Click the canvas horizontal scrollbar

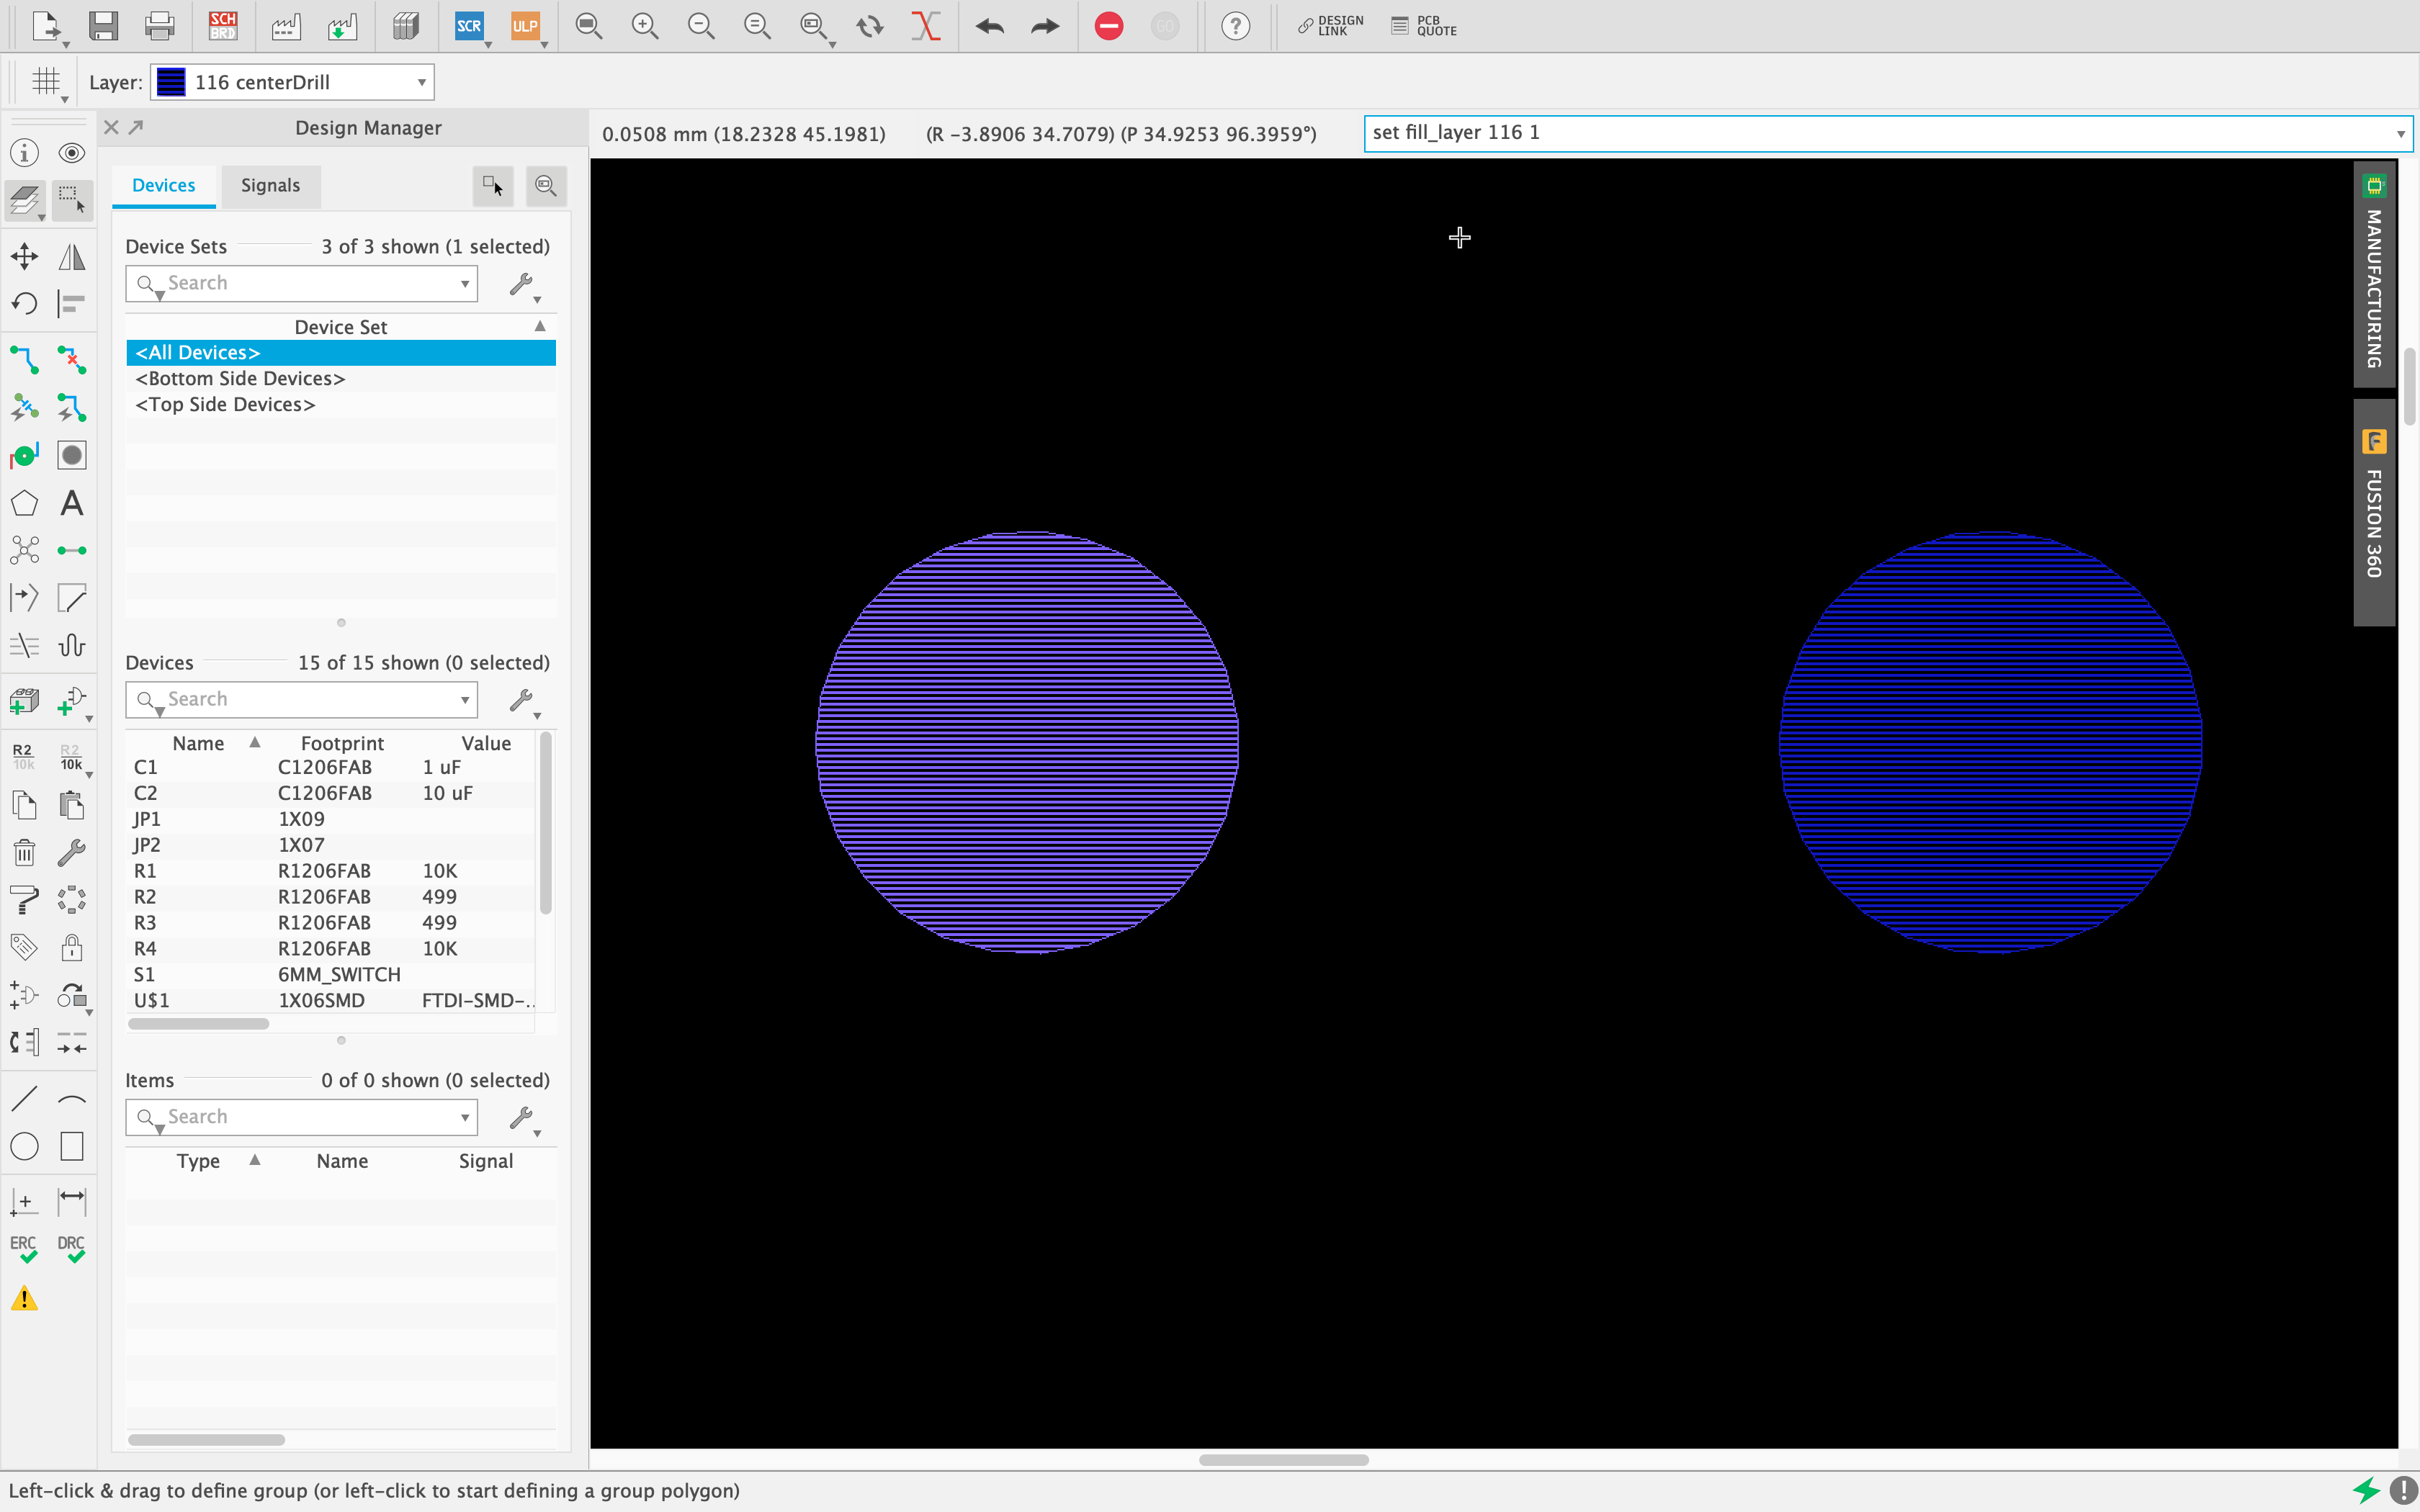(1284, 1460)
